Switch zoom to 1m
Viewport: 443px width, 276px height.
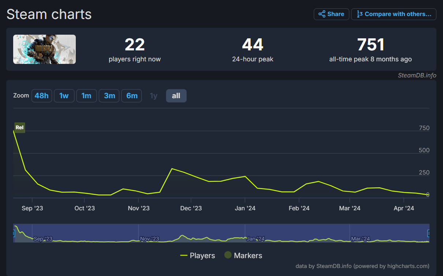[86, 96]
